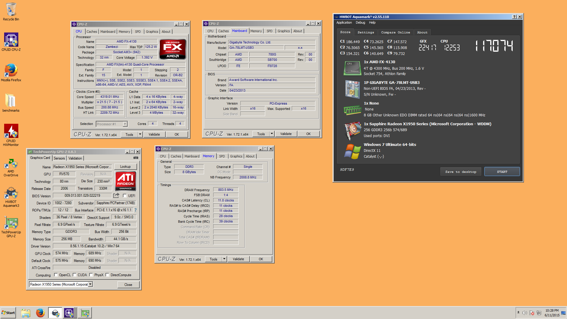Click the GPU-Z BIOS export share icon

pyautogui.click(x=116, y=196)
